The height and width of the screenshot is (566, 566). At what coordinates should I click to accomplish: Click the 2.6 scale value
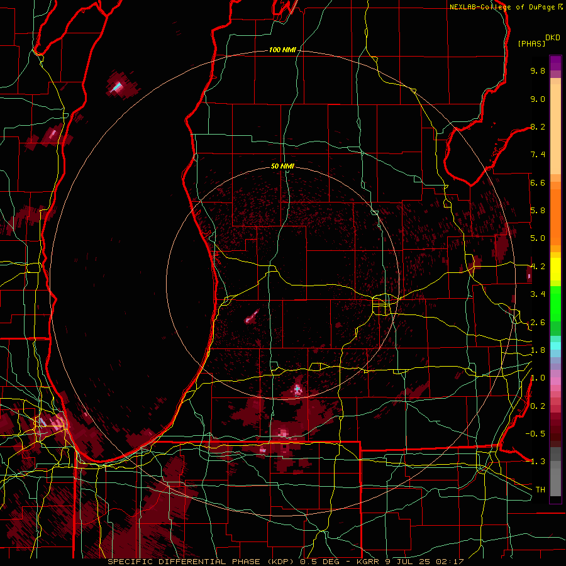click(538, 323)
